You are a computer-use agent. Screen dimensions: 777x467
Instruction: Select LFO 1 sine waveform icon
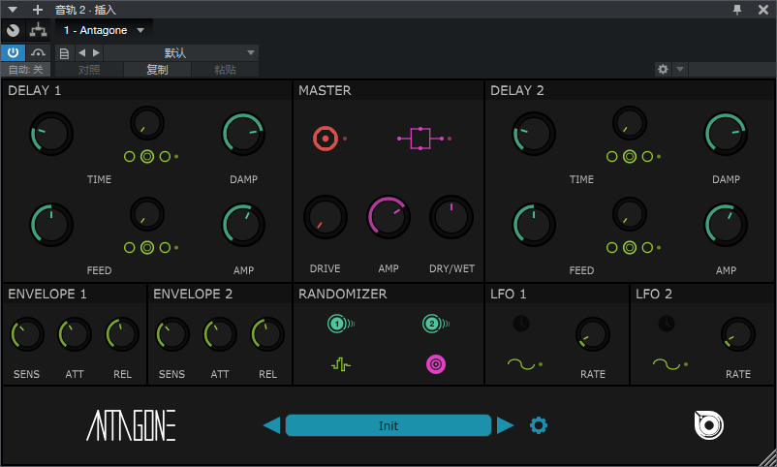(x=521, y=365)
